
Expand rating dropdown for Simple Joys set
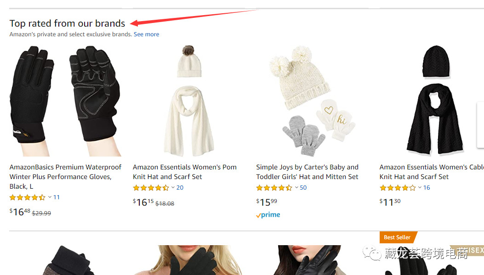[296, 188]
